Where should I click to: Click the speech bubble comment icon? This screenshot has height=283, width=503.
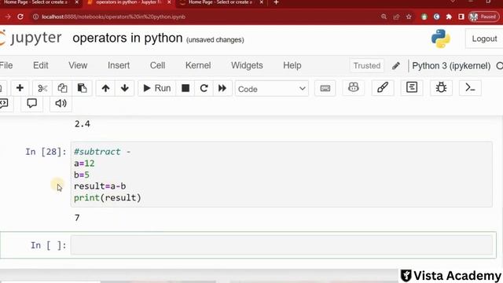tap(31, 103)
